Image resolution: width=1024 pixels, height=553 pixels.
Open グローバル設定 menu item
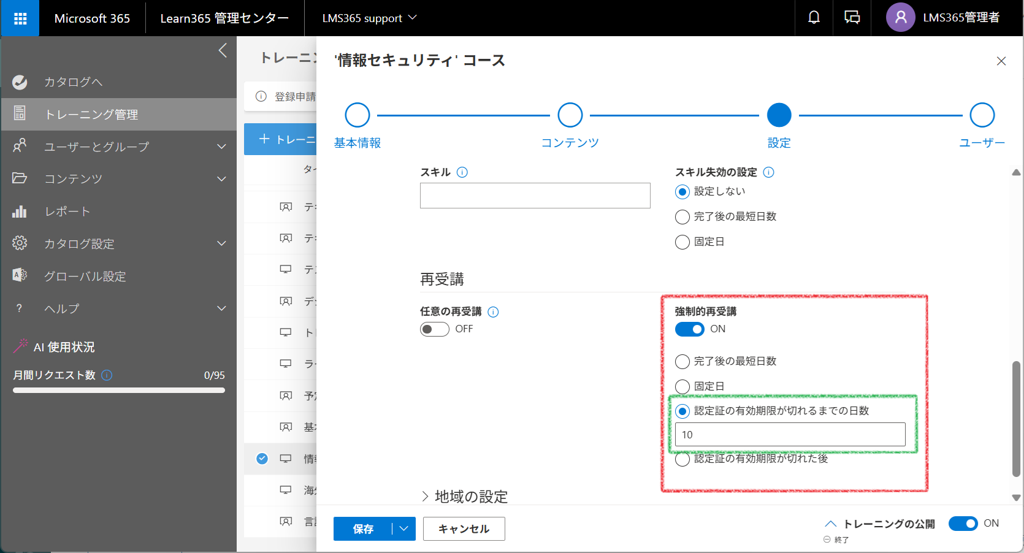[119, 276]
